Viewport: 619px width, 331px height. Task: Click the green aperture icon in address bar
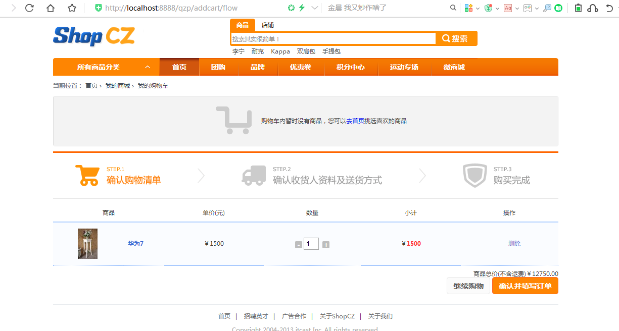tap(291, 8)
